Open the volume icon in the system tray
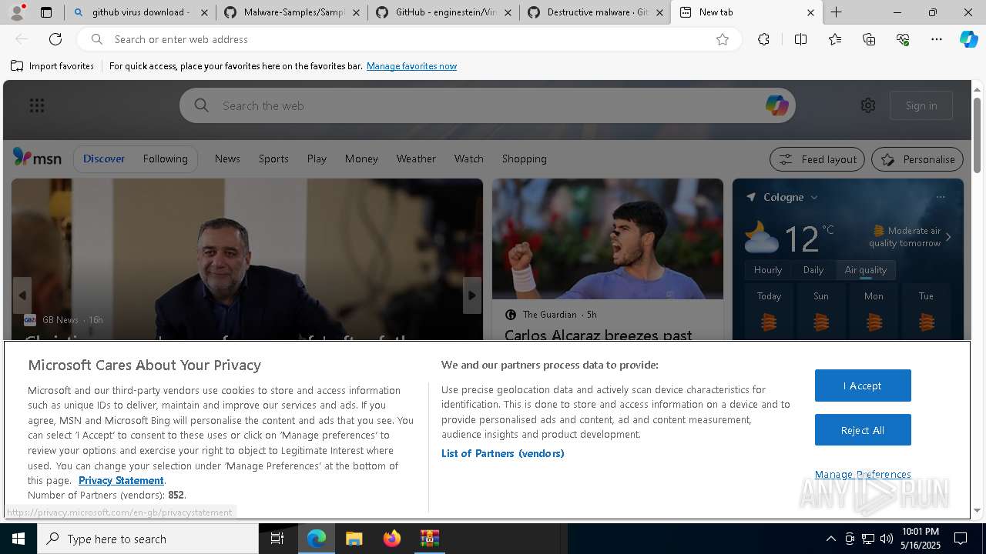 click(x=886, y=539)
